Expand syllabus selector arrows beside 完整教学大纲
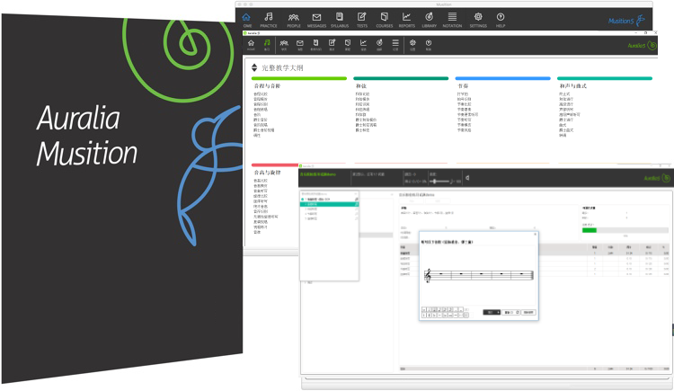The image size is (674, 391). click(254, 67)
